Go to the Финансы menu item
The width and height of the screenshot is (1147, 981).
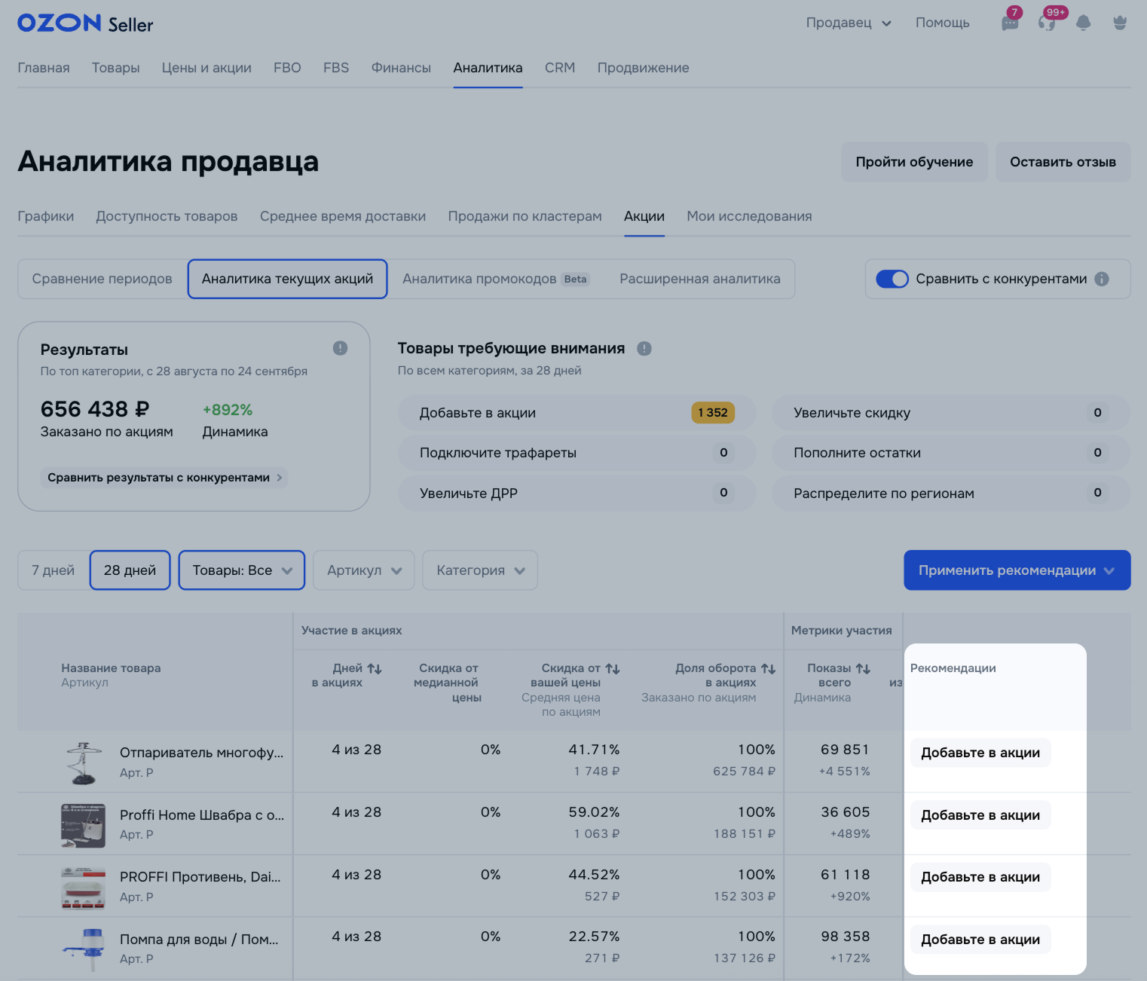pyautogui.click(x=401, y=68)
